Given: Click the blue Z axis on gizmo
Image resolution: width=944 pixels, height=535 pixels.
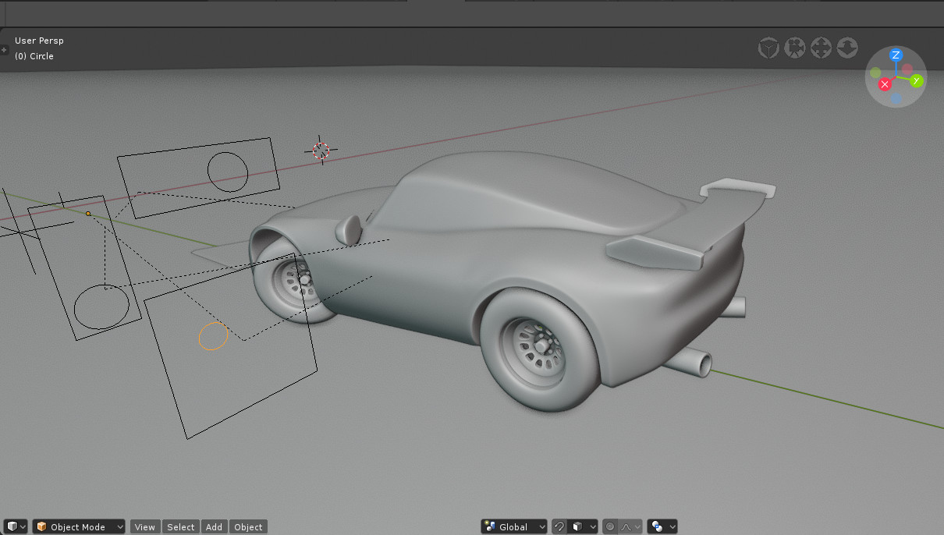Looking at the screenshot, I should [896, 55].
